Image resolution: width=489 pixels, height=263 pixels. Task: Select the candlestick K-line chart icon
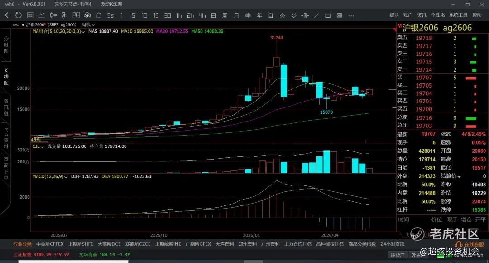pyautogui.click(x=53, y=15)
